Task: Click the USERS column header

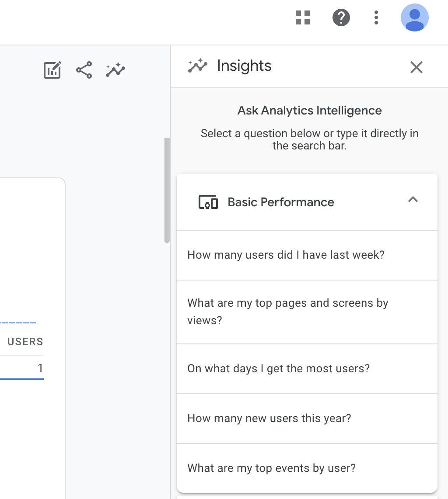Action: (25, 342)
